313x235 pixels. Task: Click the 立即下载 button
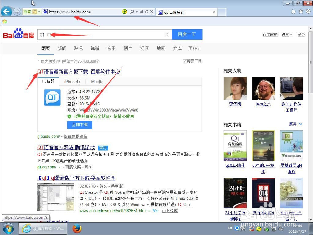point(80,125)
